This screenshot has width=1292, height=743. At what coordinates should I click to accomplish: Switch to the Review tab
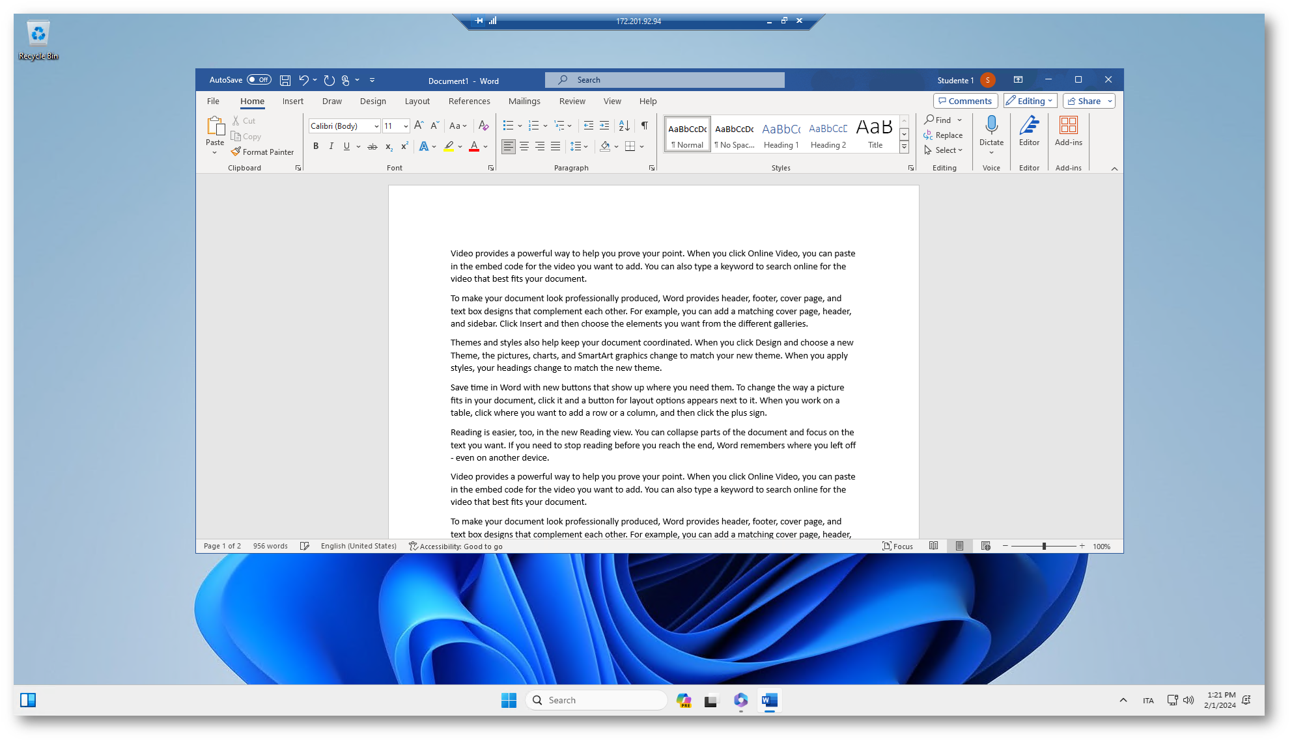pyautogui.click(x=572, y=101)
